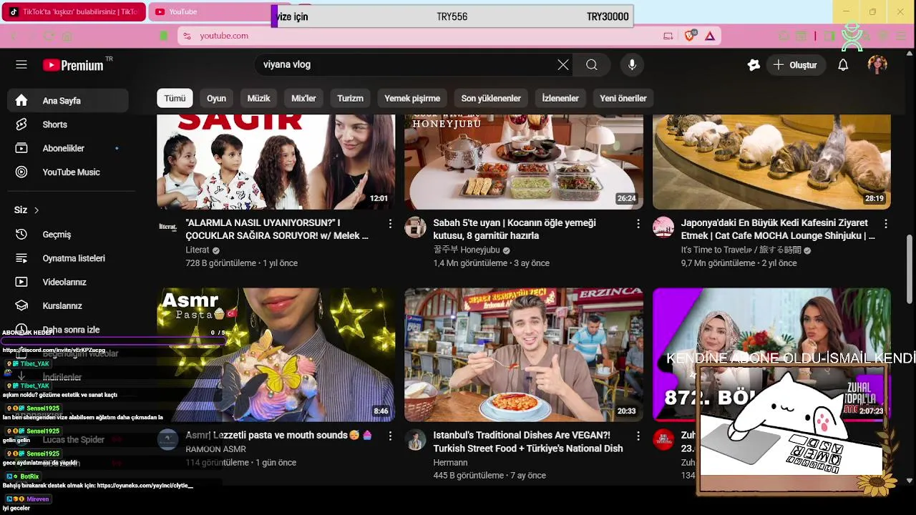The height and width of the screenshot is (515, 916).
Task: Open 'ALARMLA NASIL UYANIYORSUN' video title
Action: point(277,229)
